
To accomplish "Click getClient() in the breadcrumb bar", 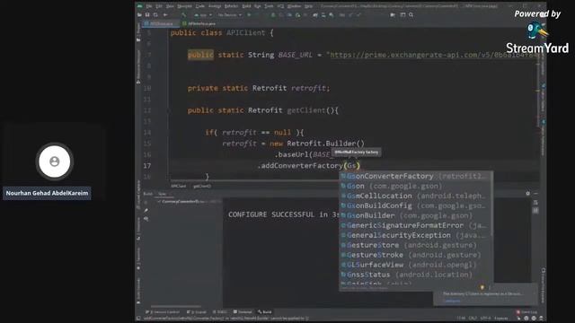I will tap(202, 187).
